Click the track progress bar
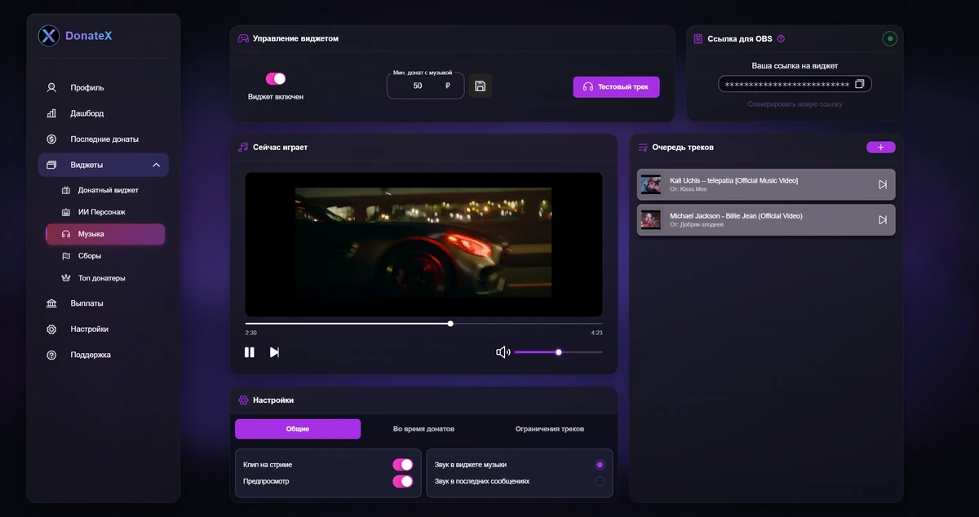 [x=424, y=324]
